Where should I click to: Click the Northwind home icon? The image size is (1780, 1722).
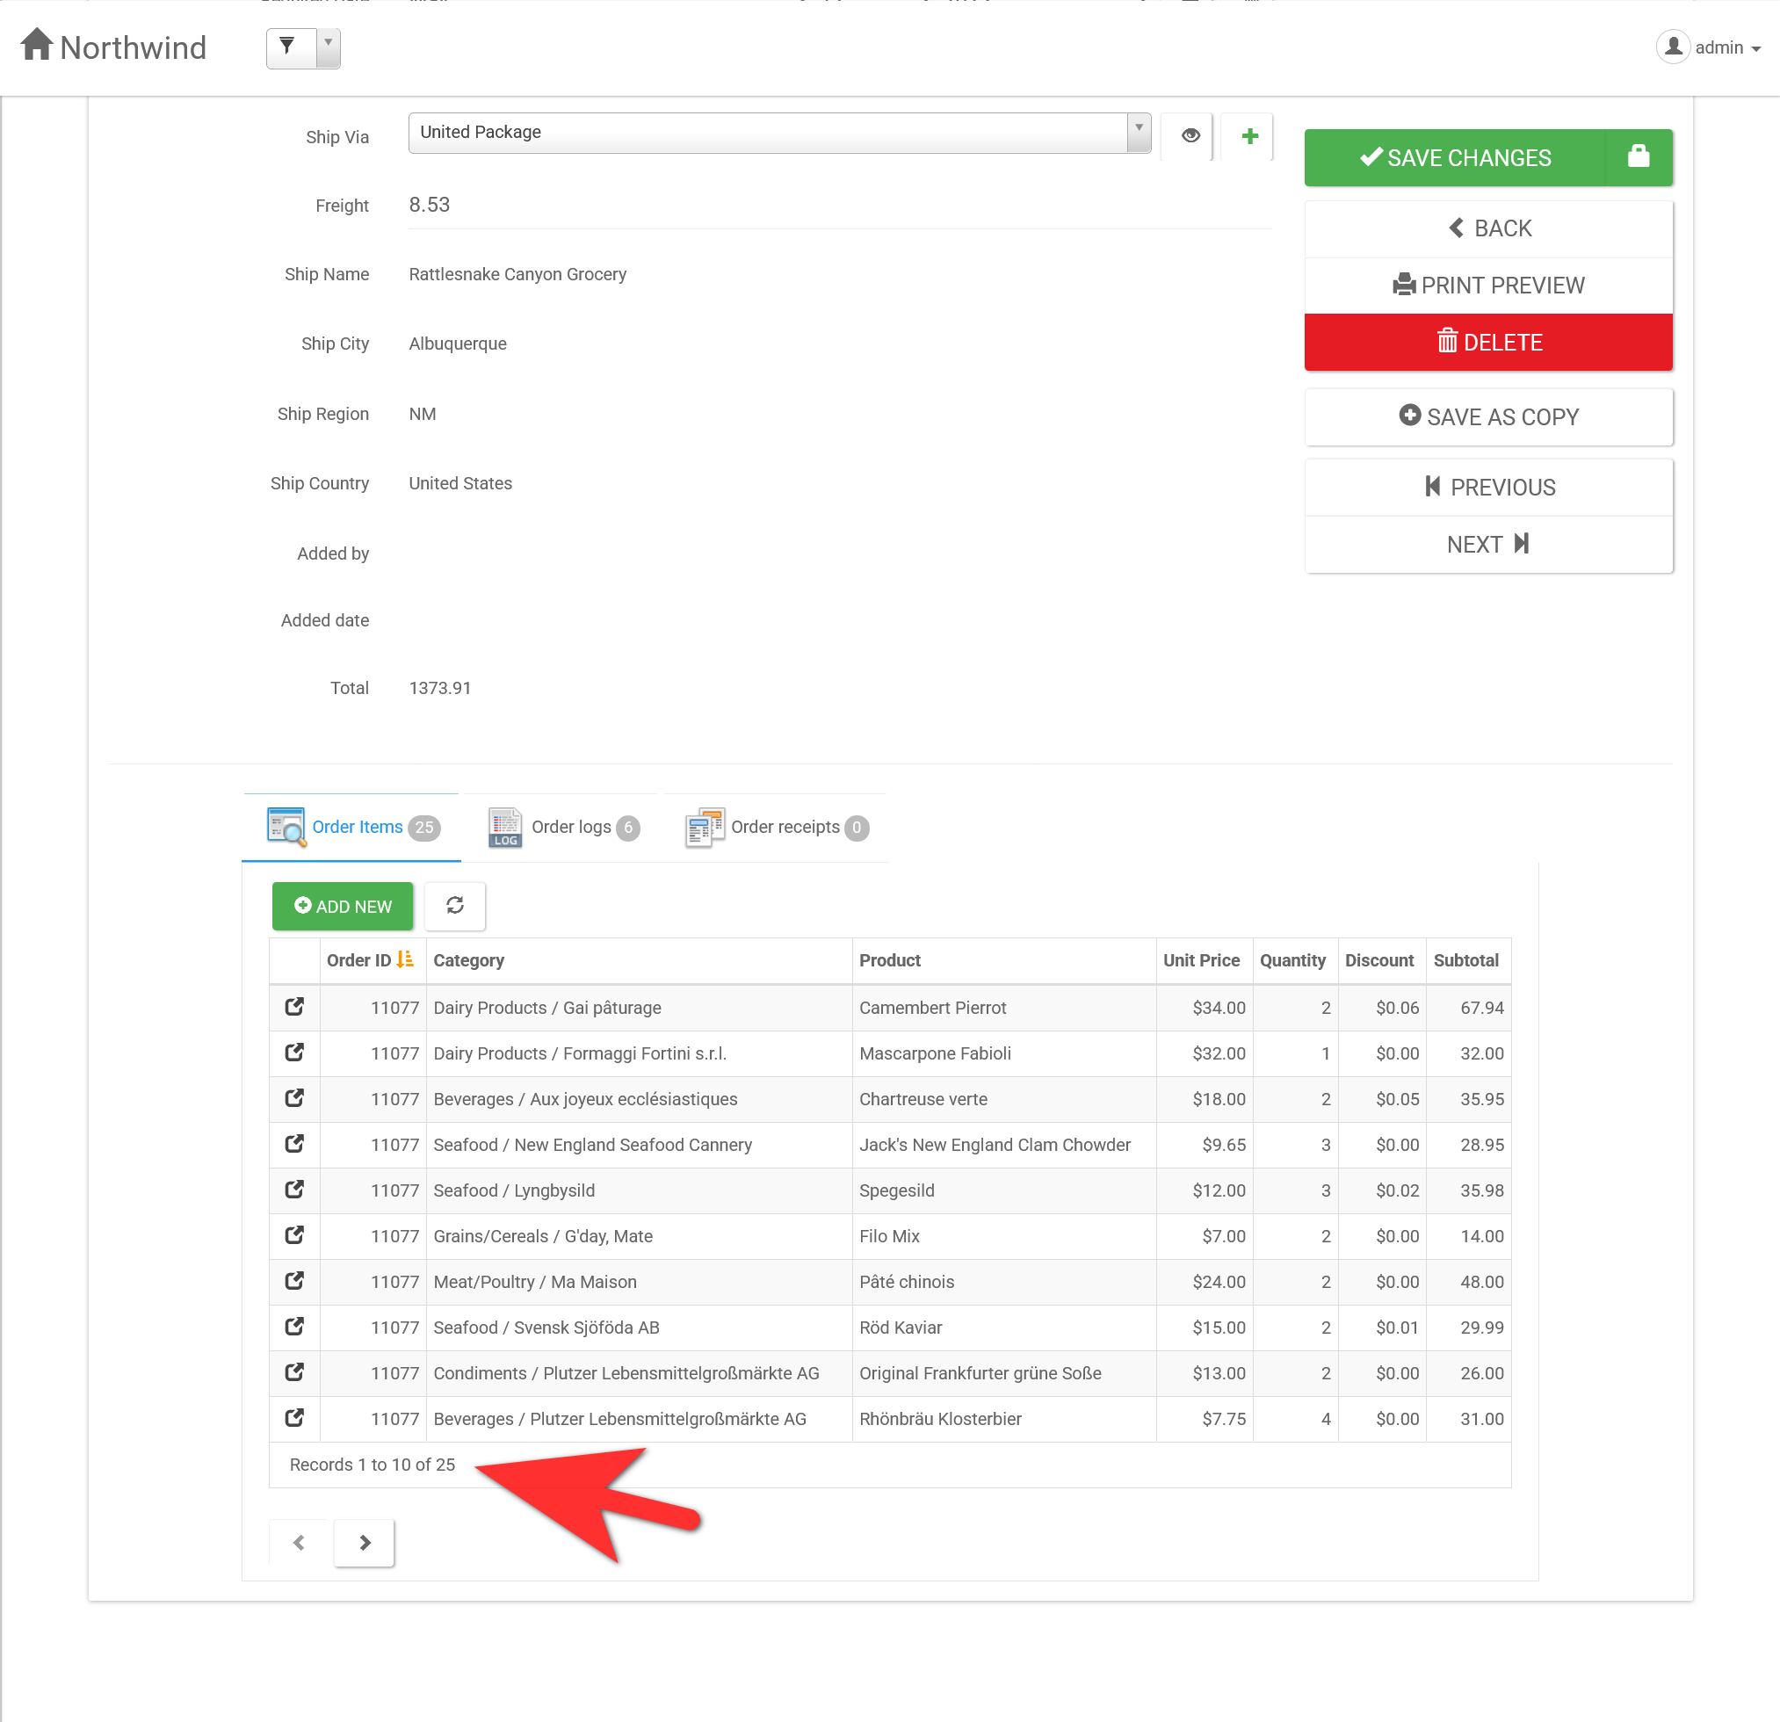pyautogui.click(x=37, y=45)
